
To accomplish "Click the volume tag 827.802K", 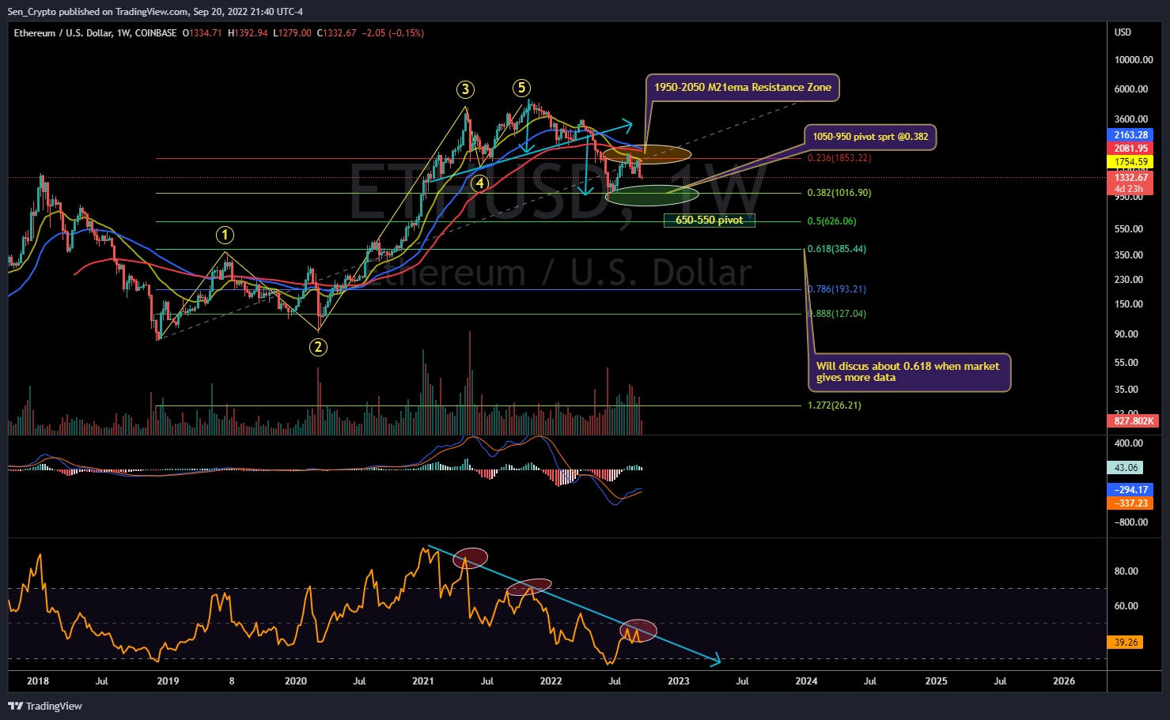I will [x=1133, y=421].
